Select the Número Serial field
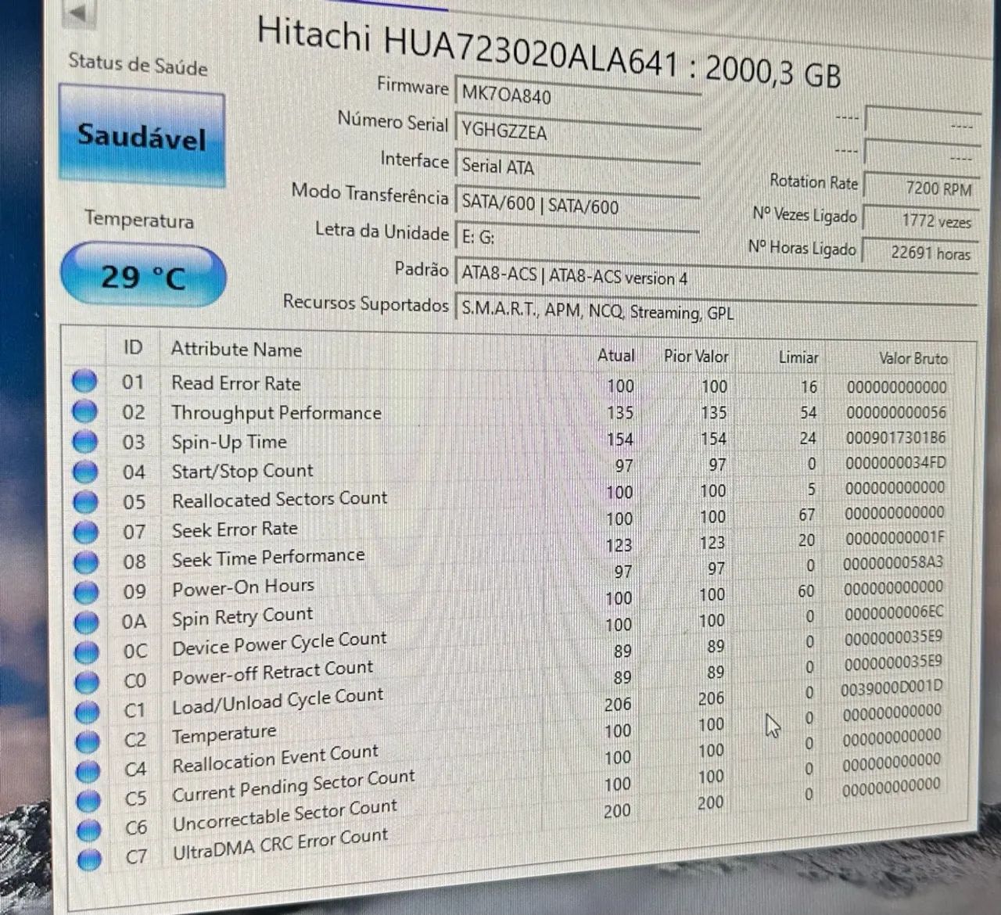Screen dimensions: 1001x915 pos(577,131)
